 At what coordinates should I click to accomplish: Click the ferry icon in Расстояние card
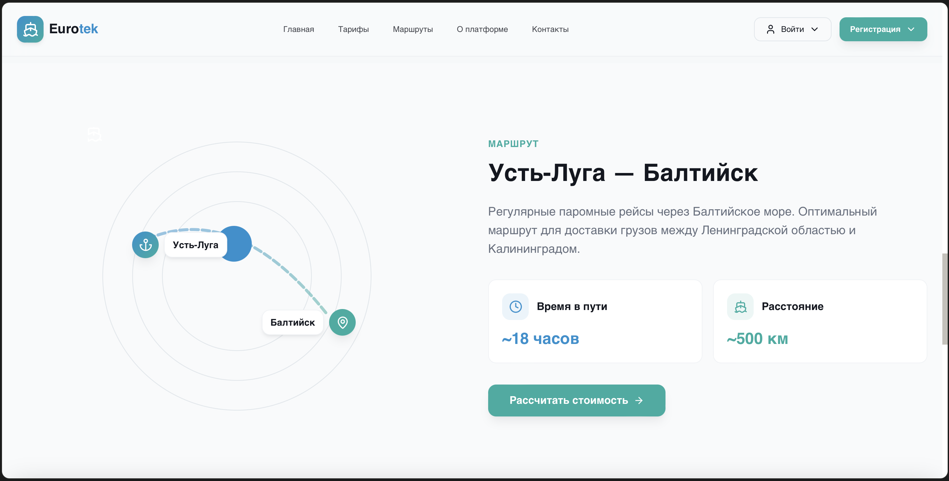tap(740, 306)
